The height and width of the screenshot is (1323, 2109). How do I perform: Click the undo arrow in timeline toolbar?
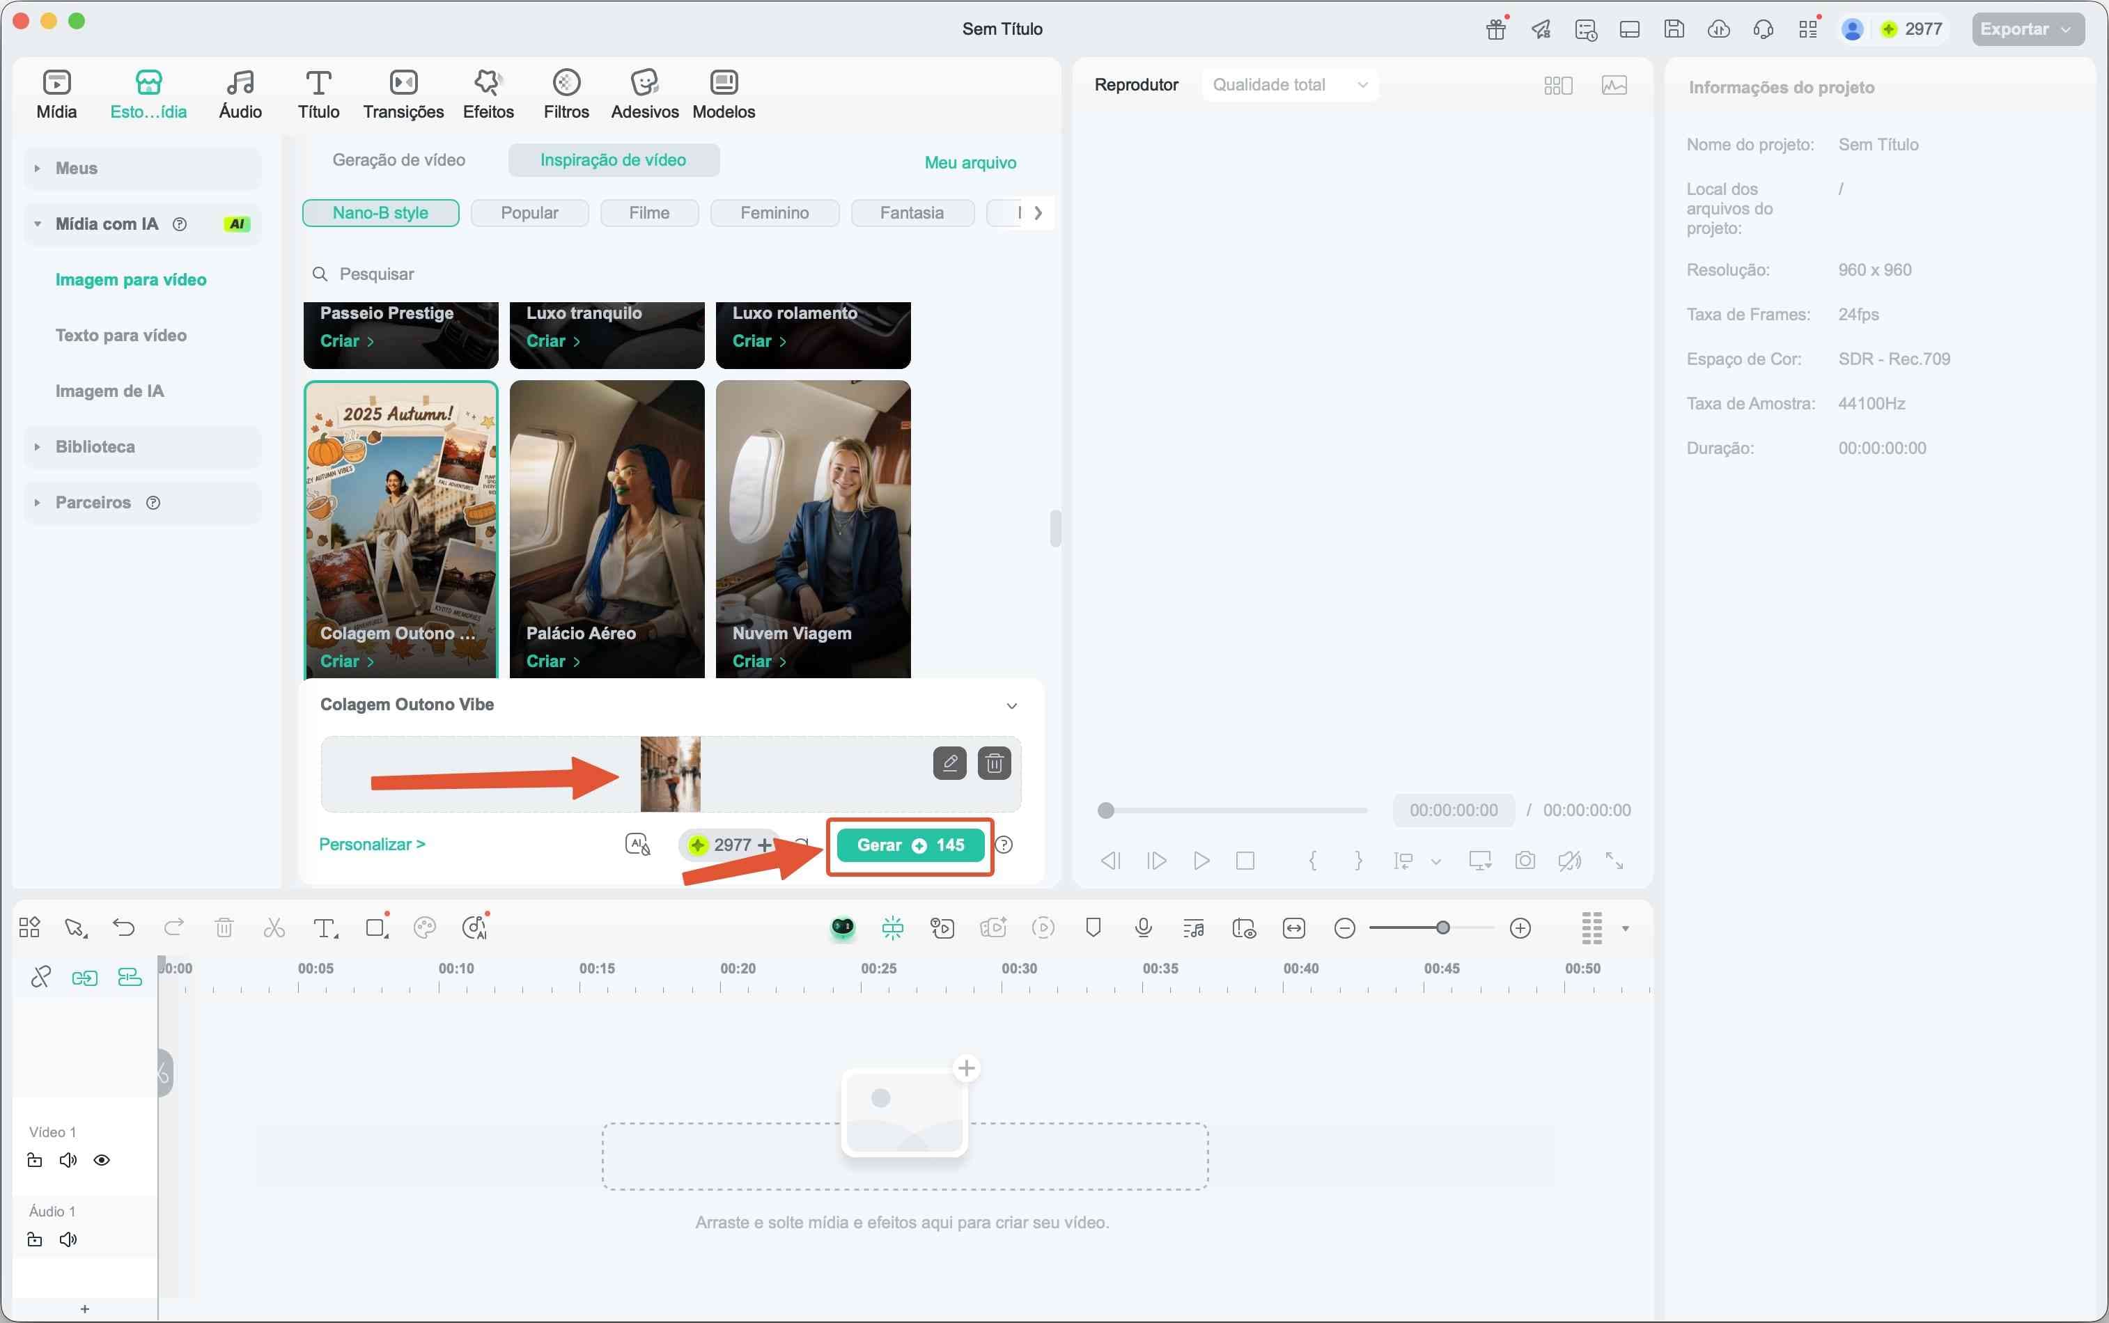click(123, 927)
